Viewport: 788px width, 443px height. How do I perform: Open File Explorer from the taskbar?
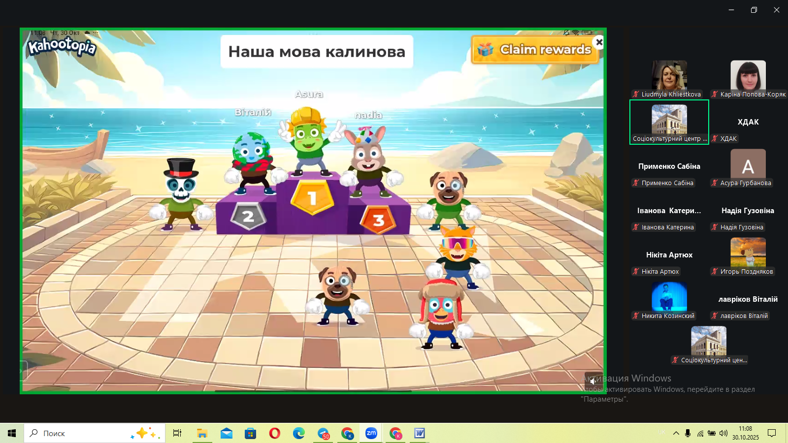pyautogui.click(x=202, y=433)
